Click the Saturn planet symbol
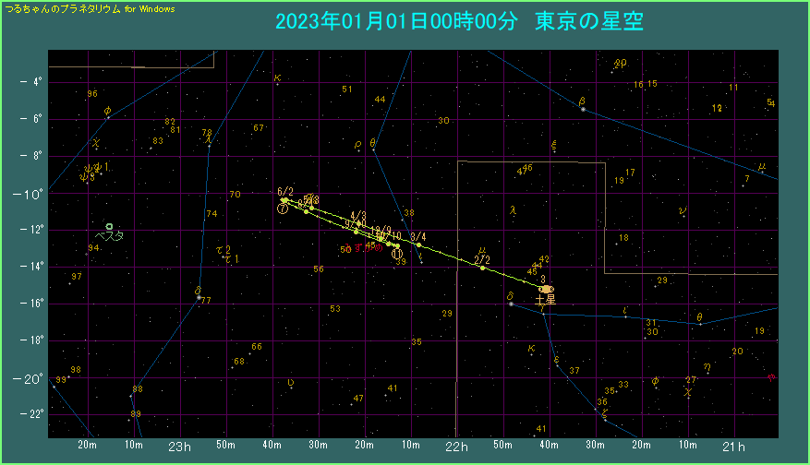 (546, 289)
